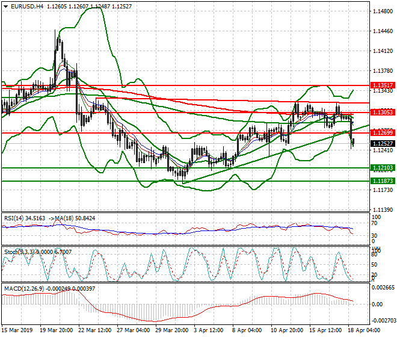Select the red 1.12699 price level label
The image size is (397, 337).
[383, 132]
